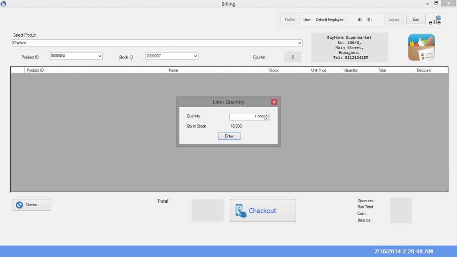
Task: Open the Stock ID dropdown list
Action: pos(195,56)
